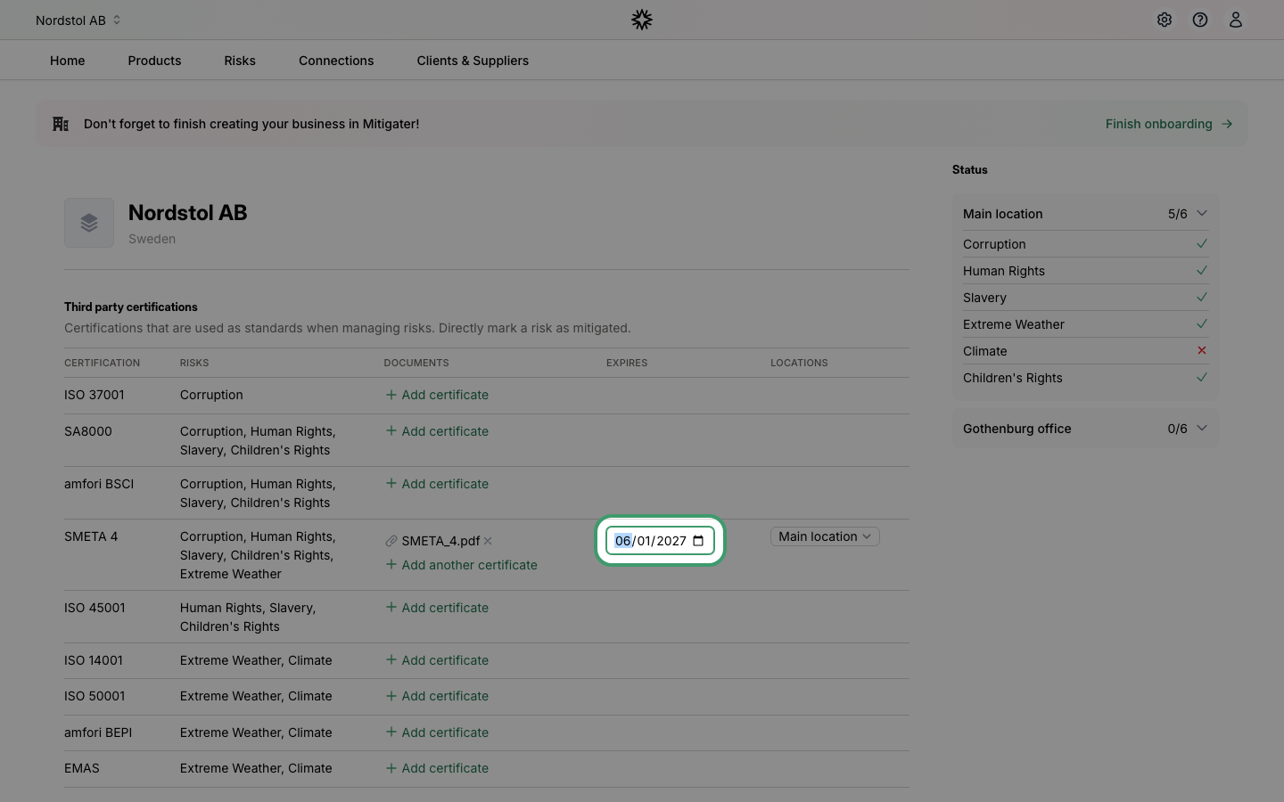Add certificate for ISO 14001

tap(437, 660)
